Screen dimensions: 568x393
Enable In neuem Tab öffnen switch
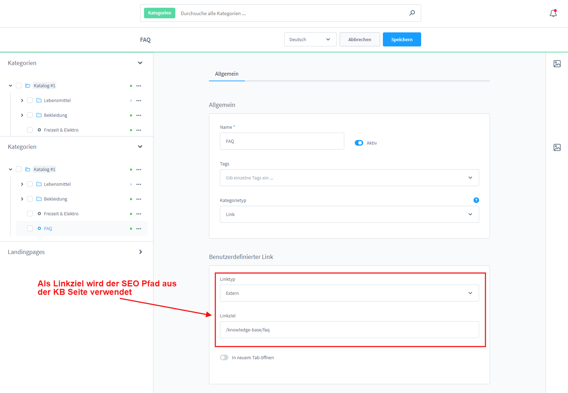(x=224, y=357)
